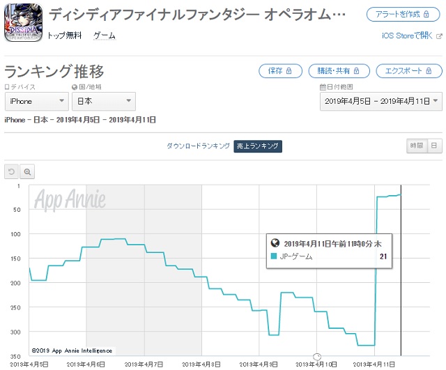Open the date range dropdown 2019年4月5日 – 4月11日
This screenshot has width=446, height=370.
coord(381,101)
